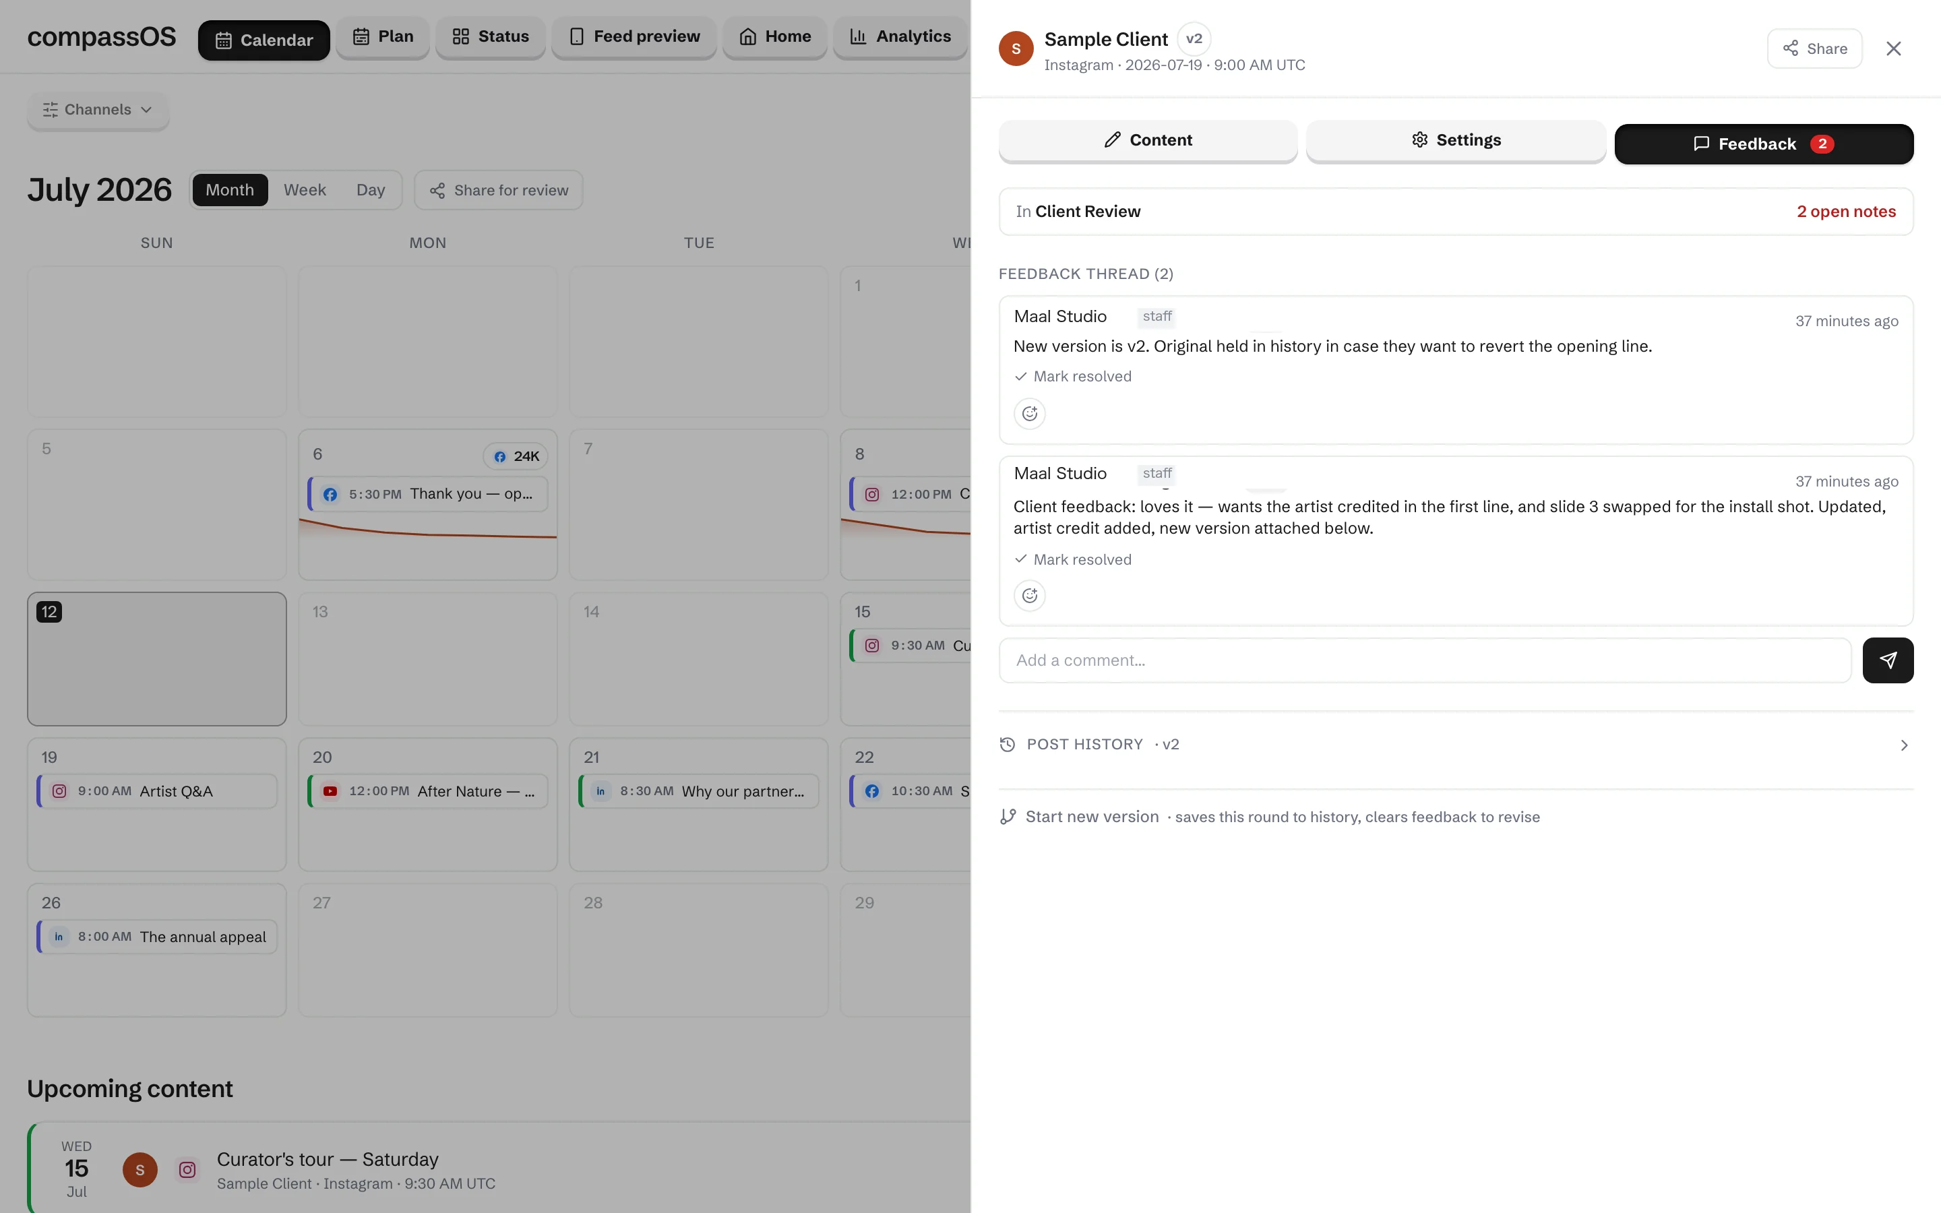Focus the Add a comment field
This screenshot has height=1213, width=1941.
(1425, 660)
